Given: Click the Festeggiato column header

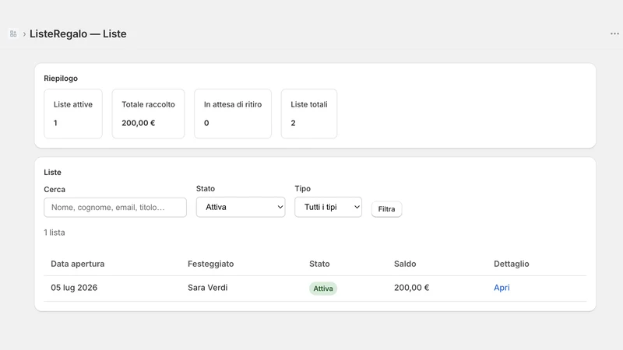Looking at the screenshot, I should pos(210,264).
